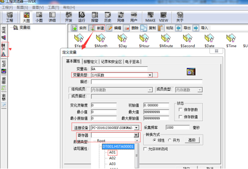Select the 开方 radio button
The height and width of the screenshot is (169, 248).
170,140
